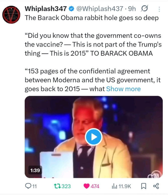Click the 323 repost count
Viewport: 168px width, 195px height.
click(66, 186)
